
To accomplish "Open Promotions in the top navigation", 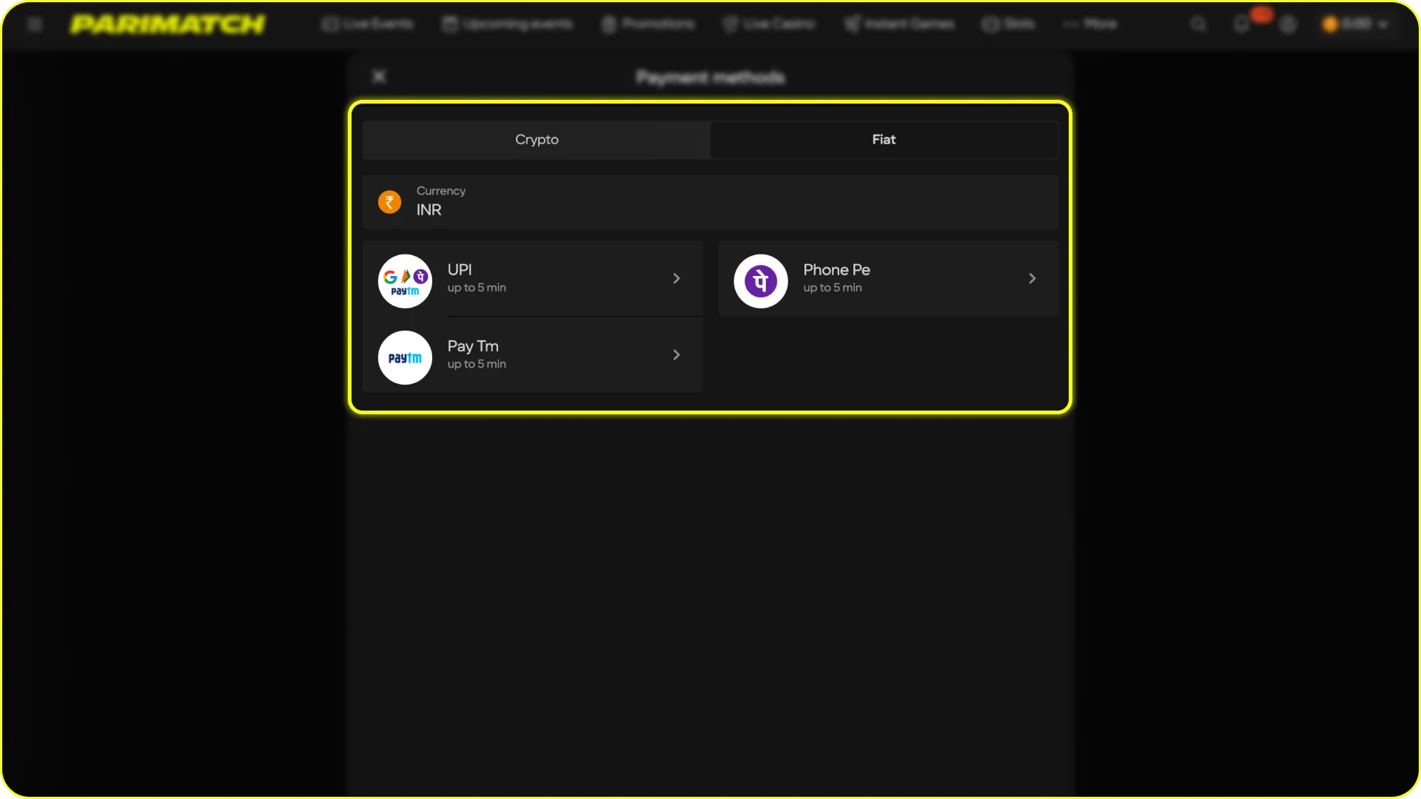I will pos(648,24).
